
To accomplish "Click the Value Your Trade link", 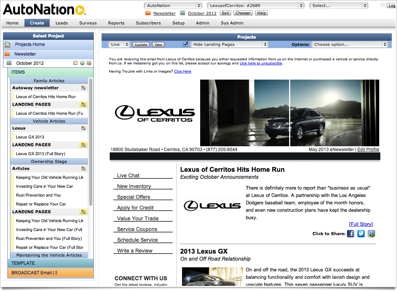I will pyautogui.click(x=138, y=218).
